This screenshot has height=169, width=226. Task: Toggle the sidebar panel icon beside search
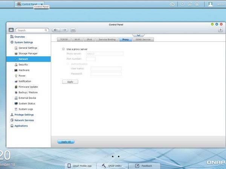(x=11, y=30)
